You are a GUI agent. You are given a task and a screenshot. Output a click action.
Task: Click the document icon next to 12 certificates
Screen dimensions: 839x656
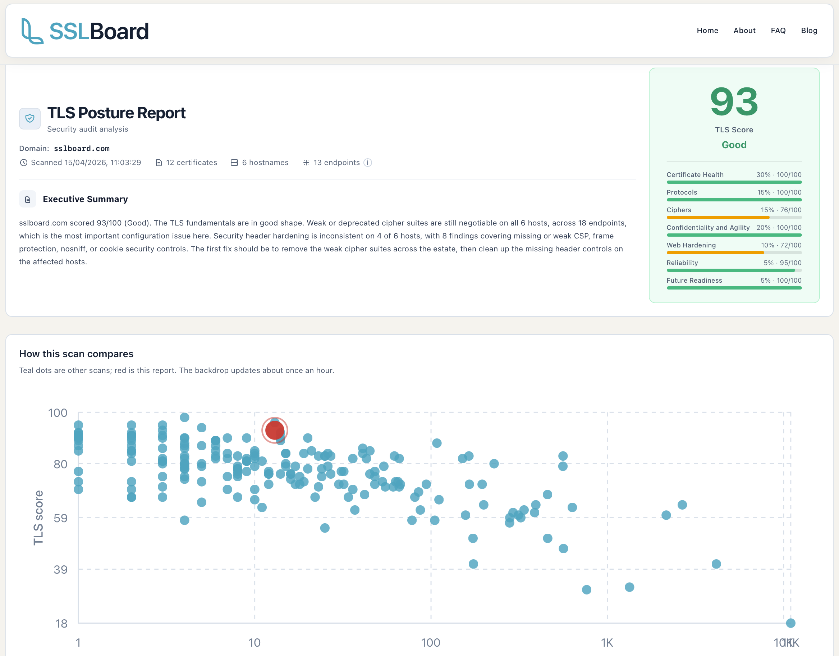point(159,163)
